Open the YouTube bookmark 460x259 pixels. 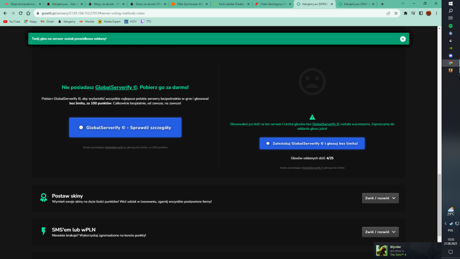tap(12, 22)
